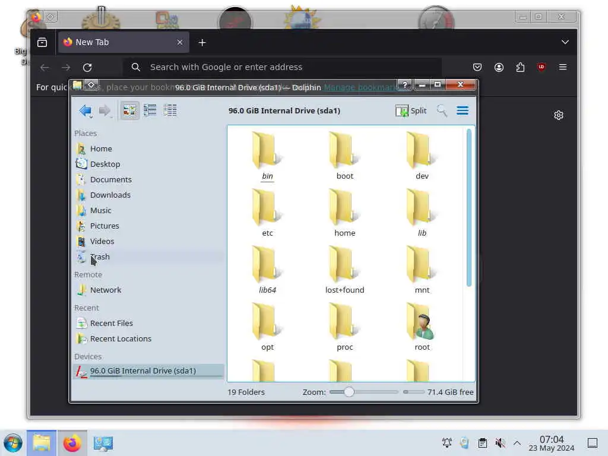Reload the Firefox page
The width and height of the screenshot is (608, 456).
87,68
